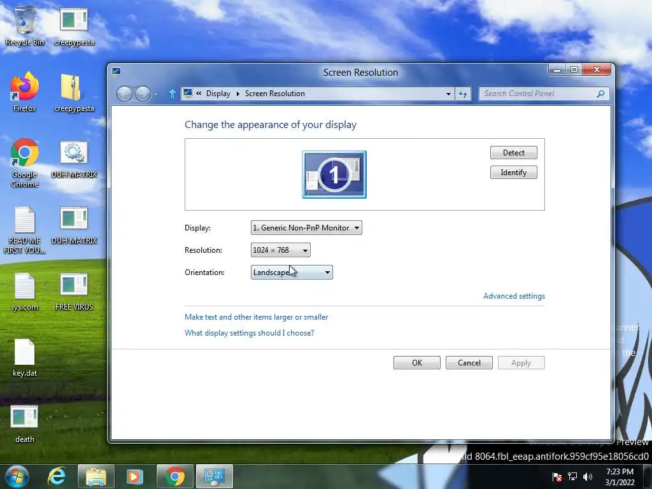Open File Explorer from taskbar

(96, 476)
